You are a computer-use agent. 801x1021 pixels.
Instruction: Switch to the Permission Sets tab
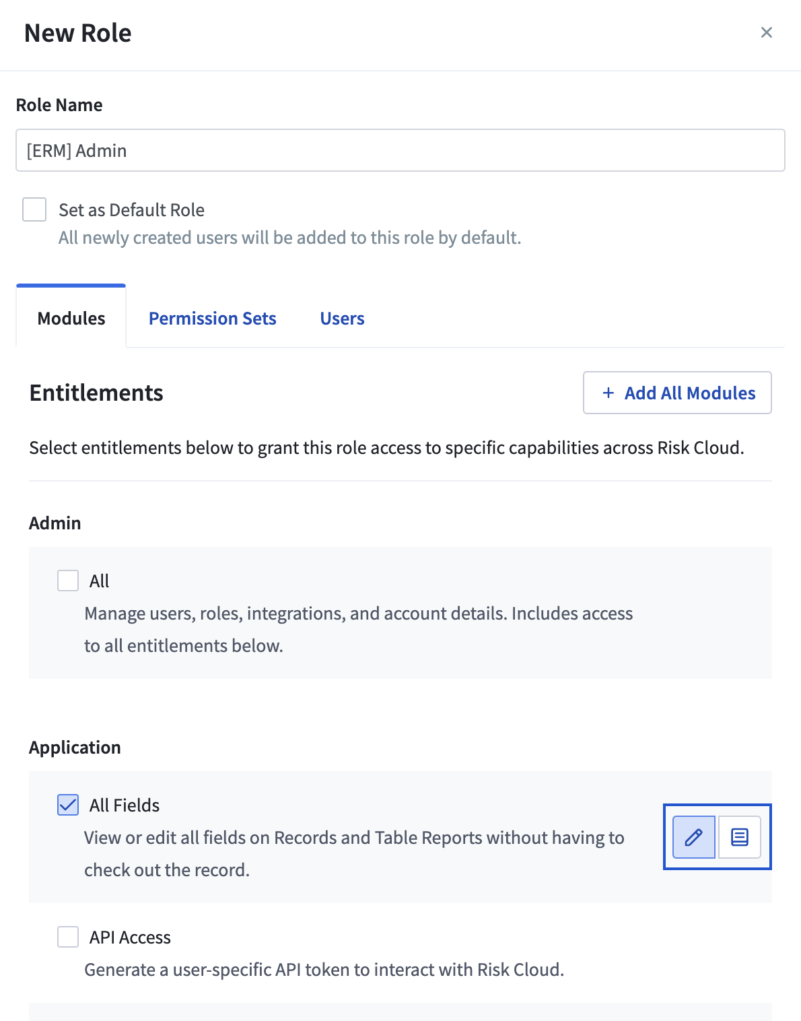[x=213, y=319]
